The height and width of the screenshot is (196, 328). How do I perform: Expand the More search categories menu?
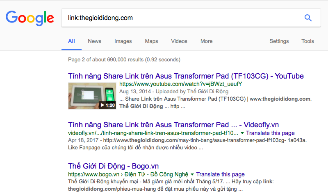(207, 41)
